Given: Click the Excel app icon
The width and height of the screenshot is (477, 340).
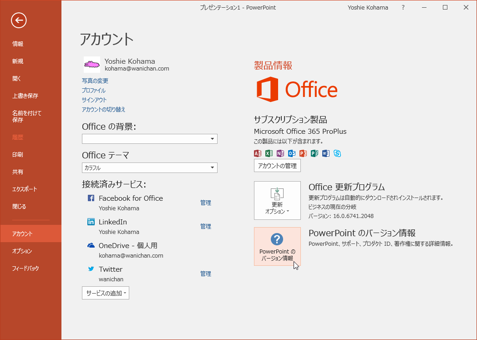Looking at the screenshot, I should pyautogui.click(x=269, y=153).
